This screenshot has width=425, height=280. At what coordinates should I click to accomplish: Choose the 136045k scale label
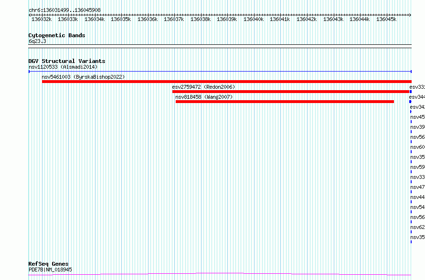click(386, 19)
